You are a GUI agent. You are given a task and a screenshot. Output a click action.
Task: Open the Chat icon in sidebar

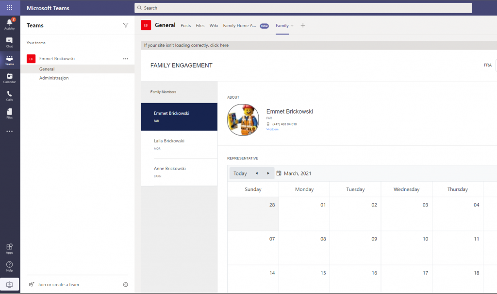pos(10,43)
